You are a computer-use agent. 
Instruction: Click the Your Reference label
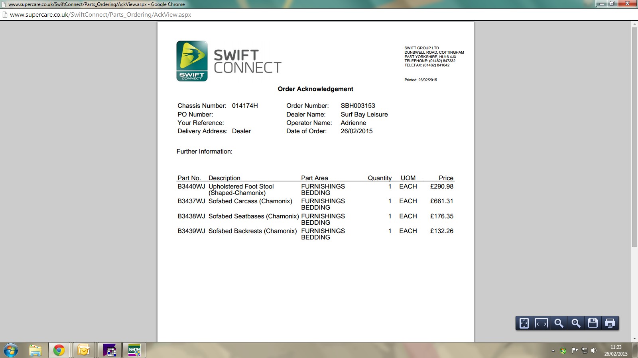(x=201, y=123)
